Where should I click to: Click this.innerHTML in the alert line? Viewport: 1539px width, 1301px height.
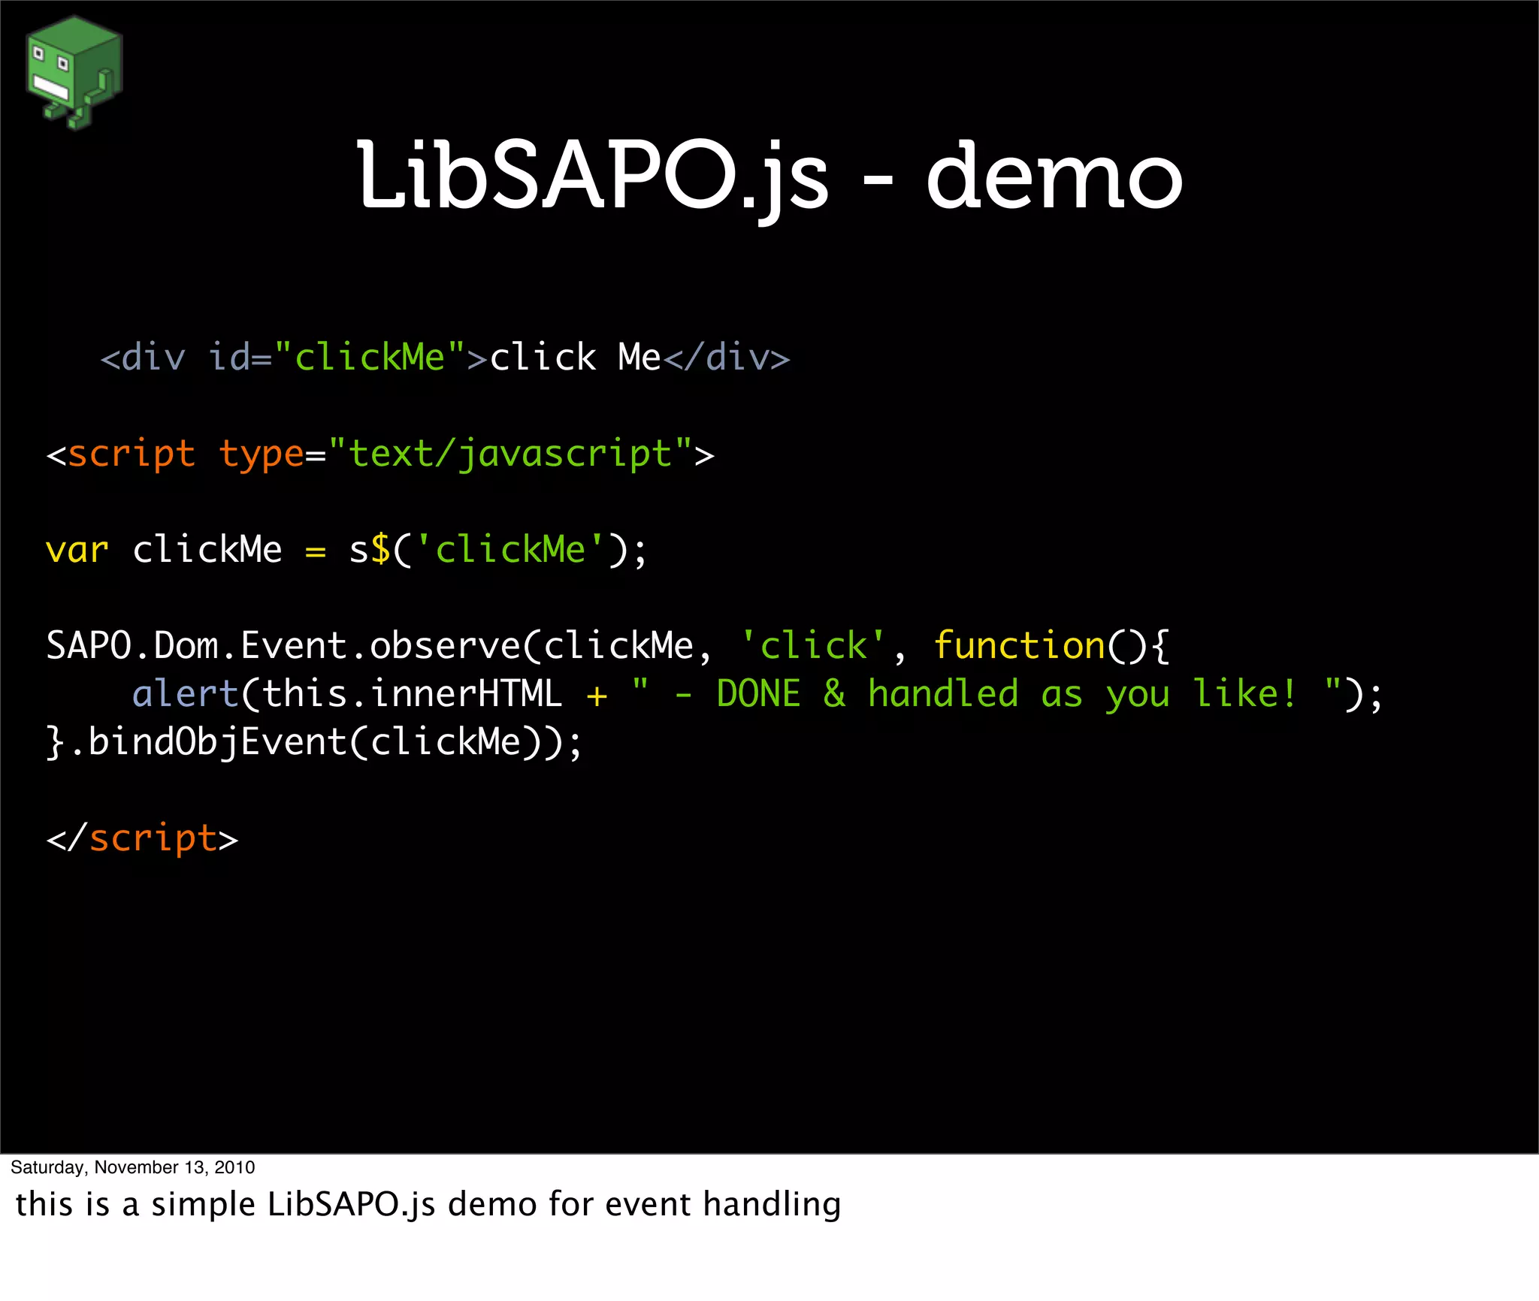point(412,694)
